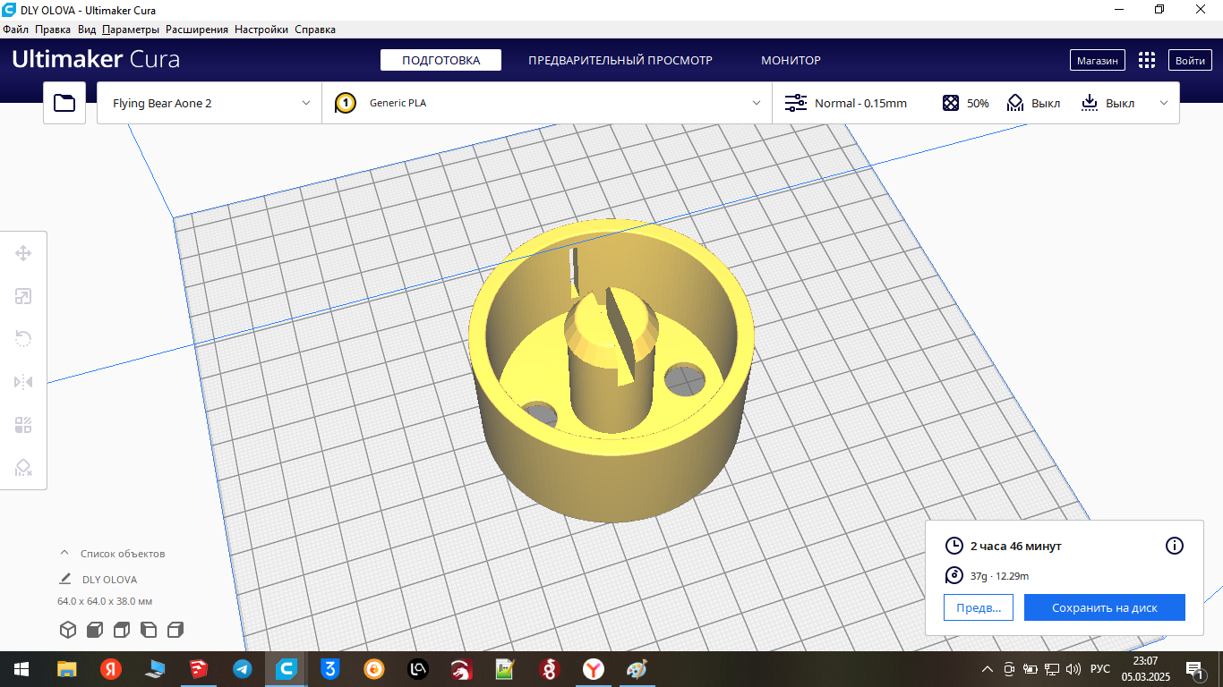Switch to the МОНИТОР stage tab

click(x=791, y=60)
